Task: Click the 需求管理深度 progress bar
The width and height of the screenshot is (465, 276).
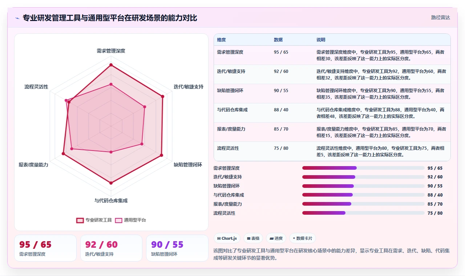Action: coord(363,168)
